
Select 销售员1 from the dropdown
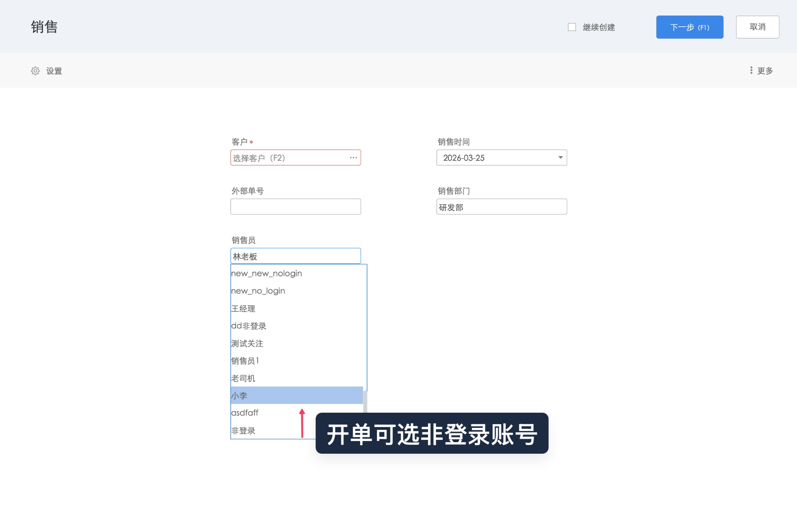coord(245,361)
